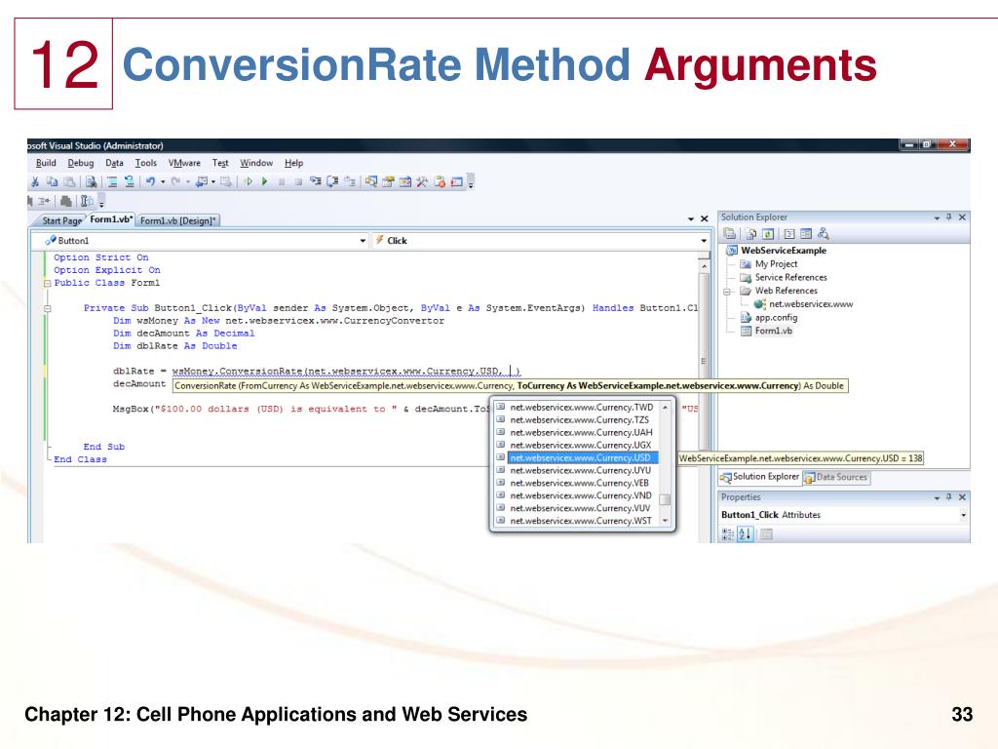Click View Designer icon in Solution Explorer

click(806, 234)
